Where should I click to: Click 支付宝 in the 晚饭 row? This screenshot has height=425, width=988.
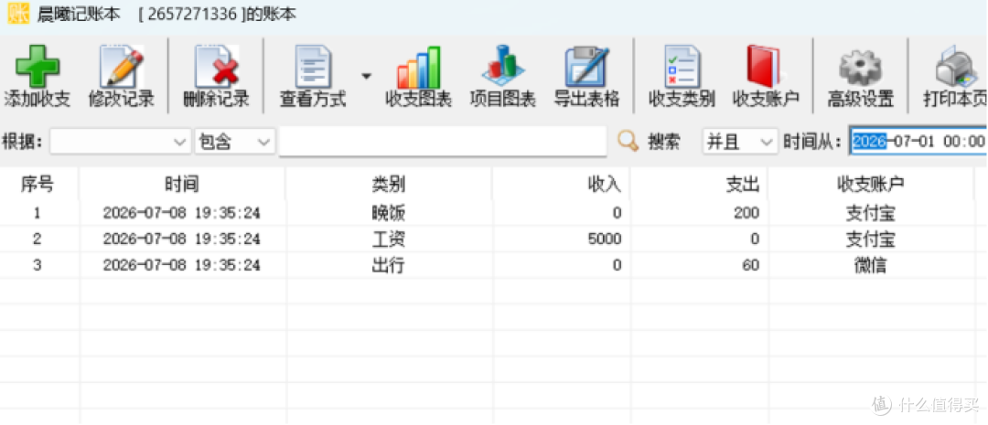pos(871,214)
